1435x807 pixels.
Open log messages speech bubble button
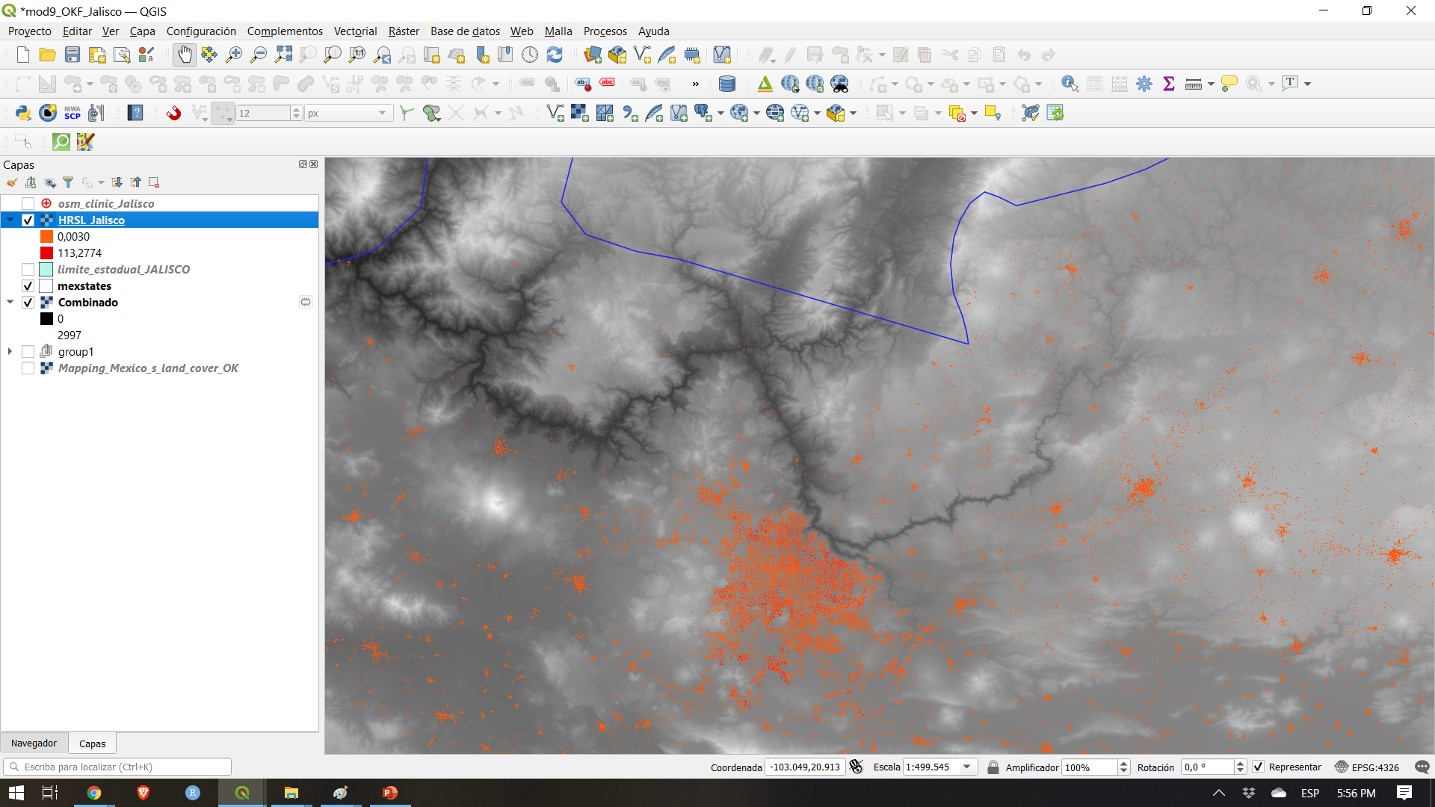click(1422, 767)
